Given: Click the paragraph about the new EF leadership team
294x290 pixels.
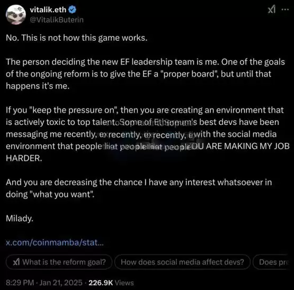Looking at the screenshot, I should [145, 74].
